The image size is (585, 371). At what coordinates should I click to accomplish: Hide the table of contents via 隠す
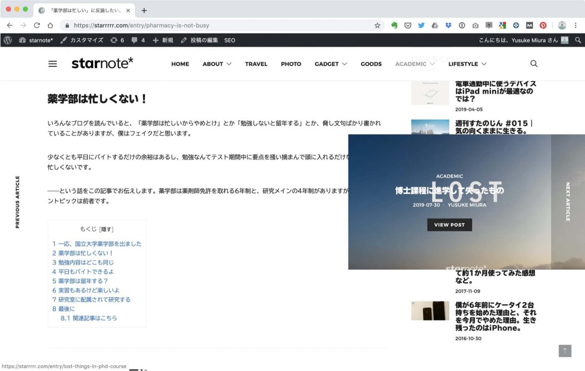pos(107,229)
